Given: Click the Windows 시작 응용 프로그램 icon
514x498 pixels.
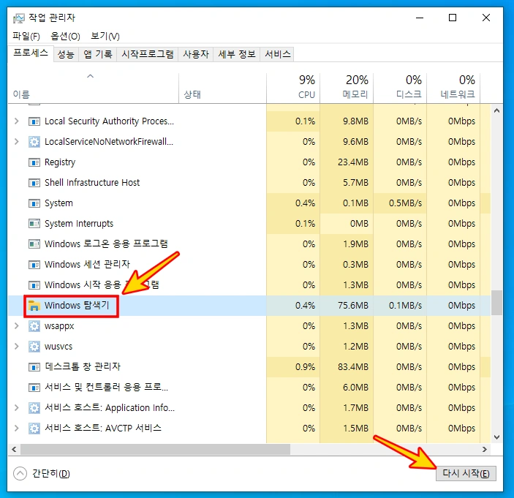Looking at the screenshot, I should 34,285.
